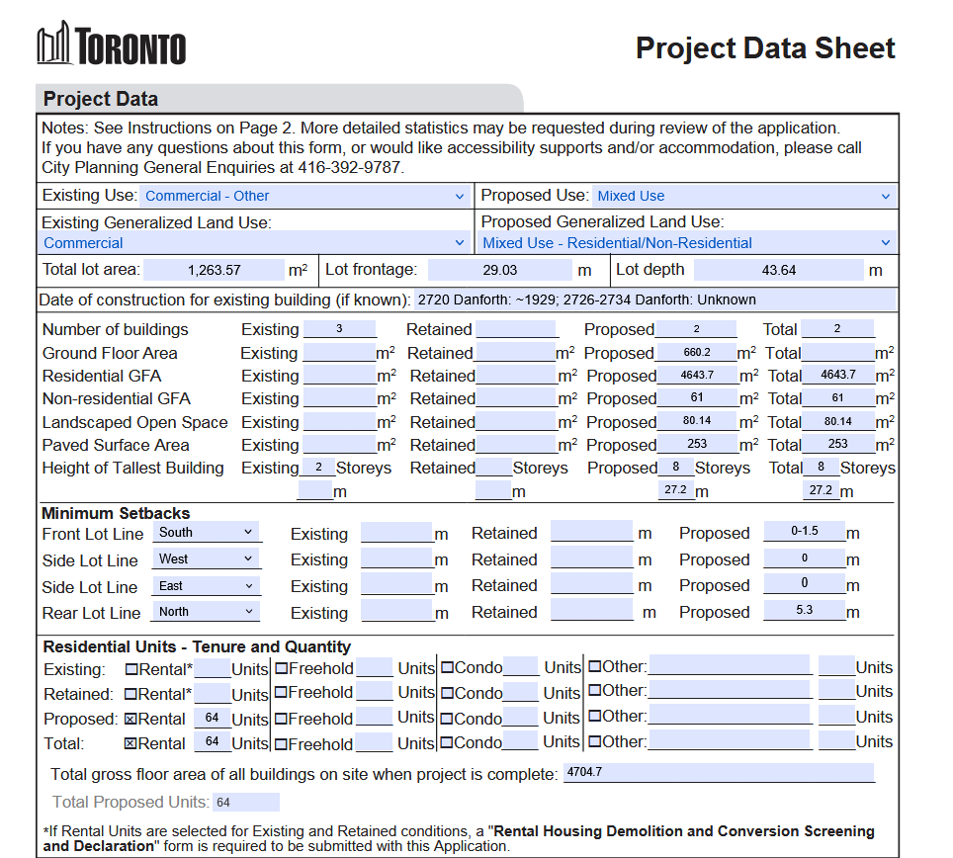Click the Proposed Residential GFA field
This screenshot has height=858, width=953.
(x=696, y=376)
